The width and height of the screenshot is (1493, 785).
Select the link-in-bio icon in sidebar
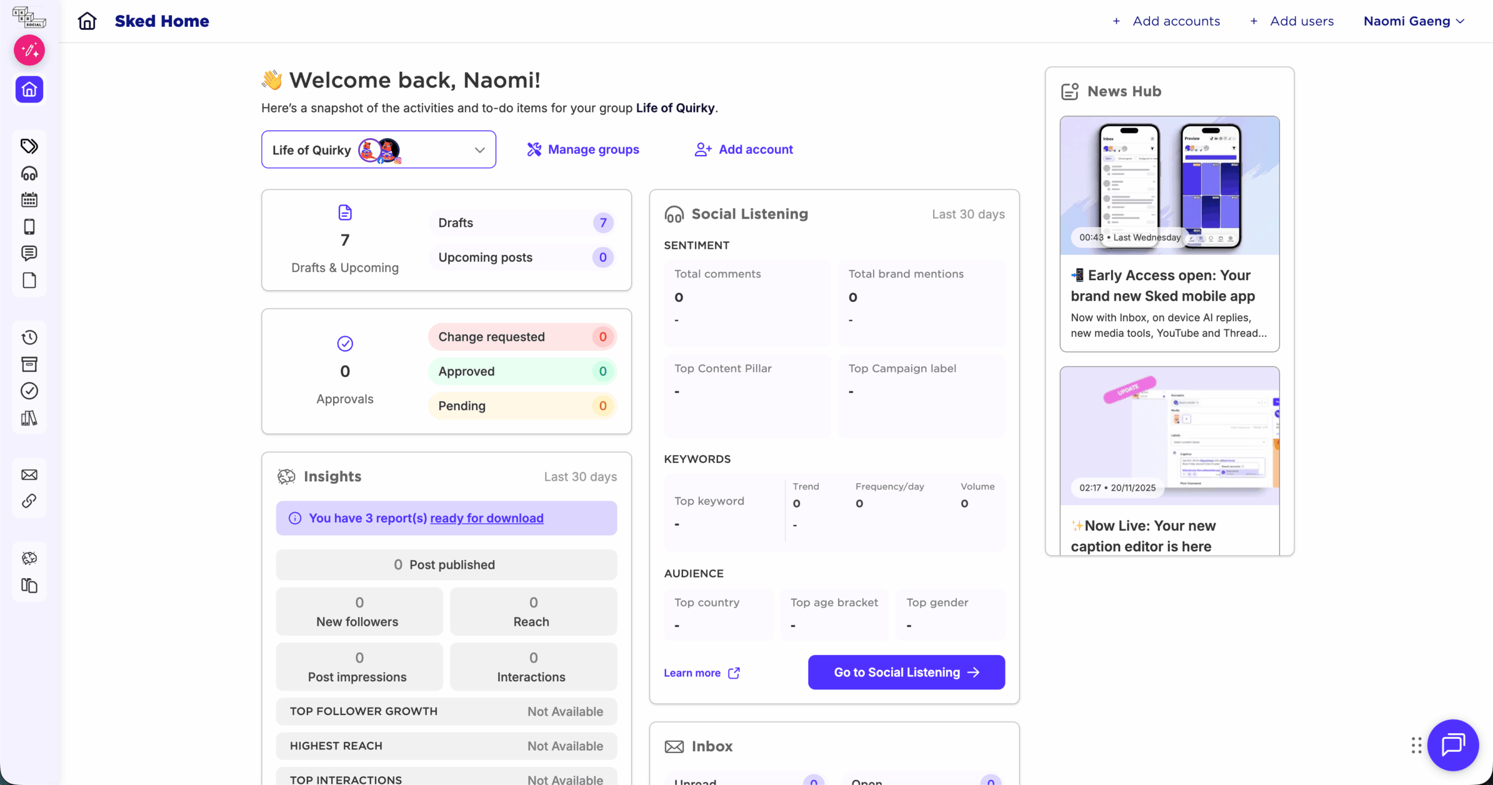click(x=29, y=501)
